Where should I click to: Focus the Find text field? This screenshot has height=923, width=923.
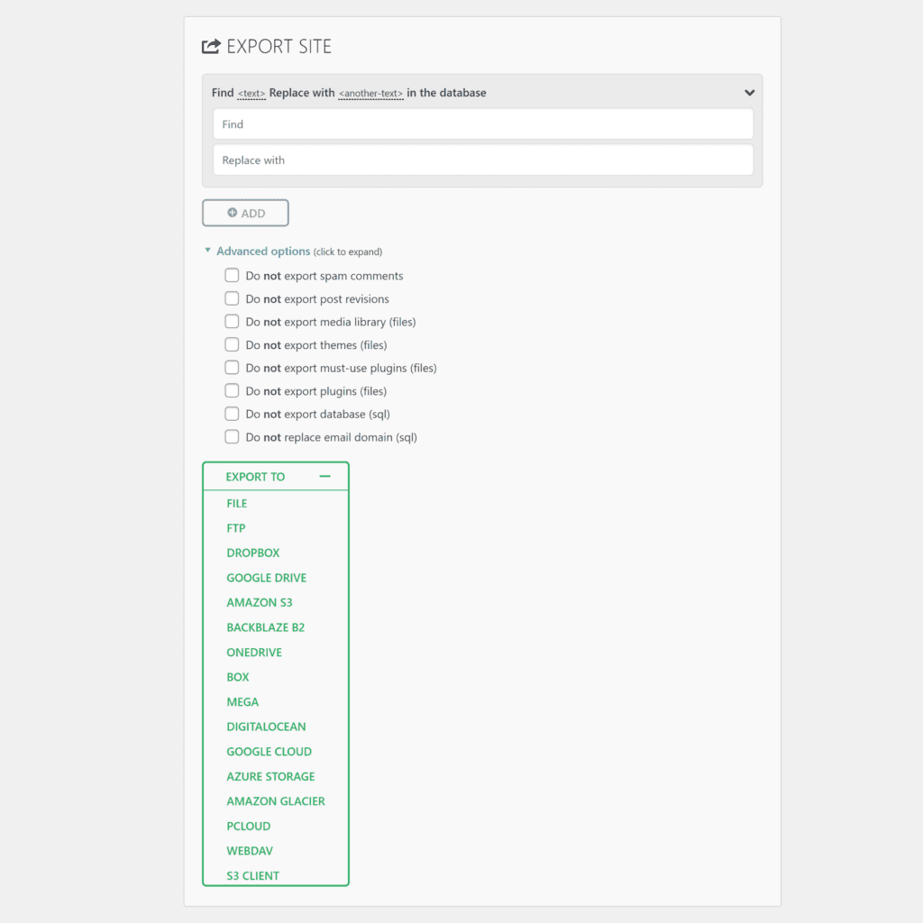[x=483, y=124]
